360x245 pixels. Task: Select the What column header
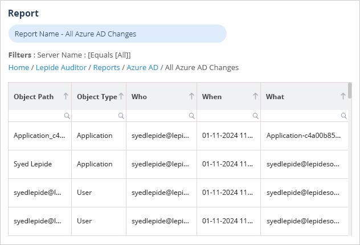[304, 96]
